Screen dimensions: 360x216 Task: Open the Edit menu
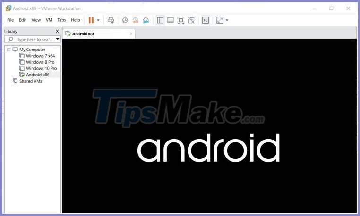tap(23, 20)
